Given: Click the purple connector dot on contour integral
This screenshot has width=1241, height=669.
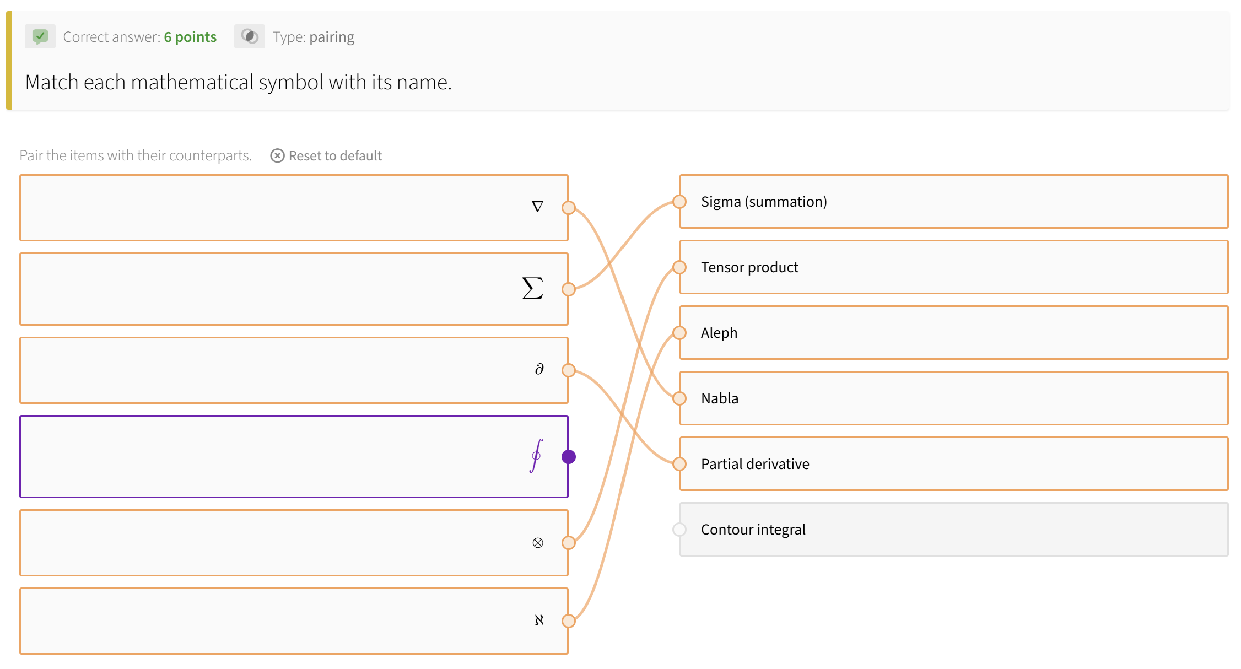Looking at the screenshot, I should click(569, 456).
